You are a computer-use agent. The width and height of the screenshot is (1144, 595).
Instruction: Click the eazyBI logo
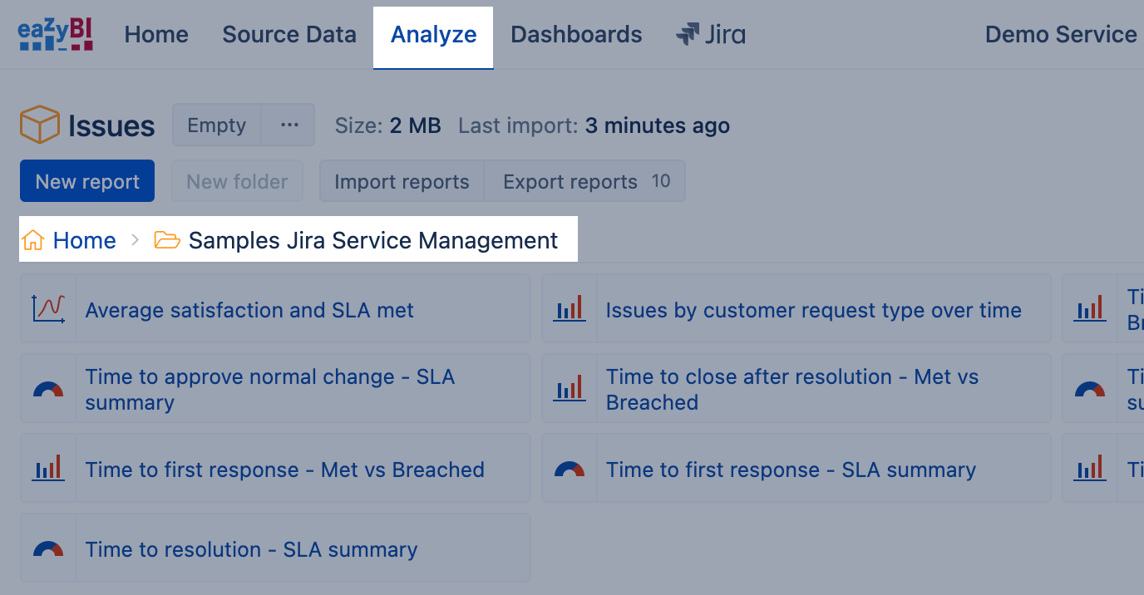coord(55,34)
